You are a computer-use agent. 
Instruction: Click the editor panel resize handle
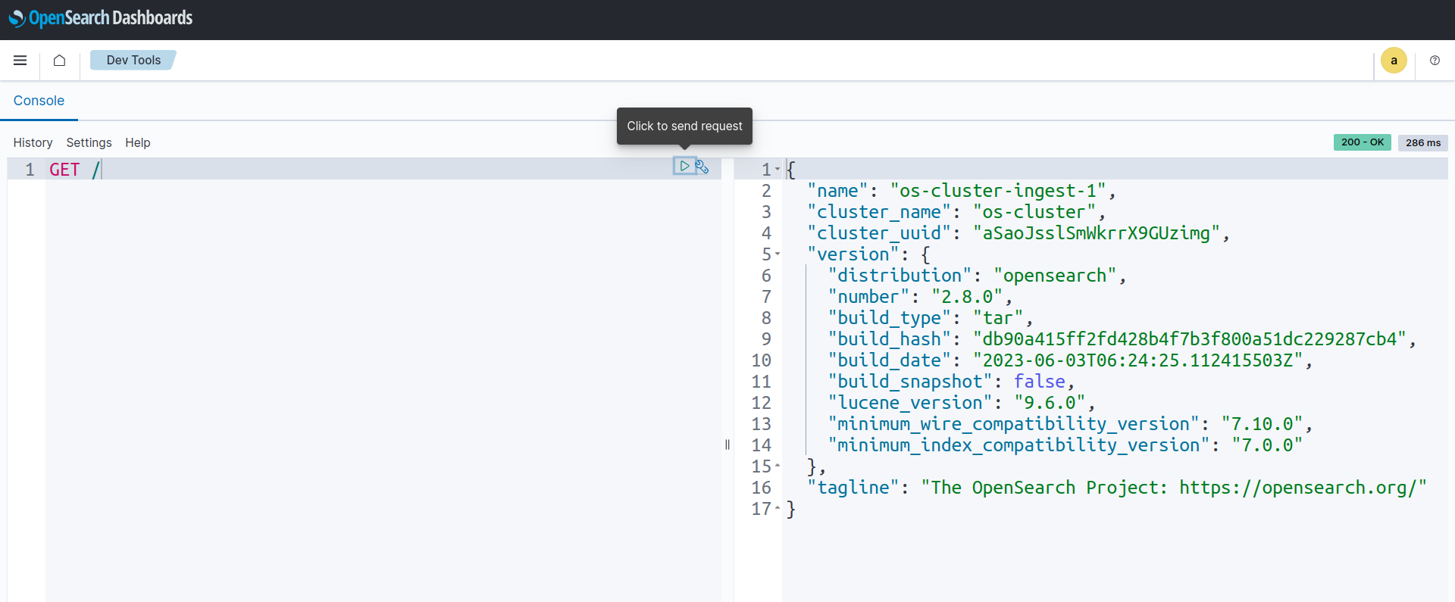point(727,444)
